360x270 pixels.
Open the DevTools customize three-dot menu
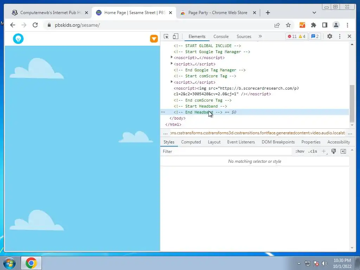tap(340, 36)
